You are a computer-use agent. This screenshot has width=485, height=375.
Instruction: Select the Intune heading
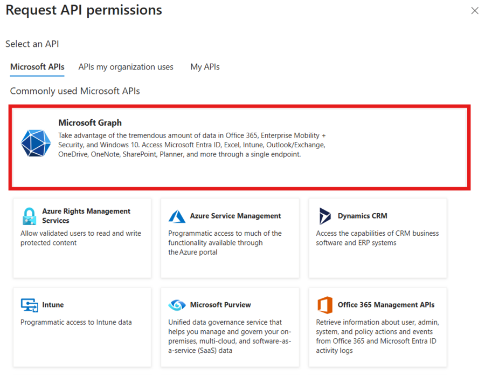click(53, 305)
